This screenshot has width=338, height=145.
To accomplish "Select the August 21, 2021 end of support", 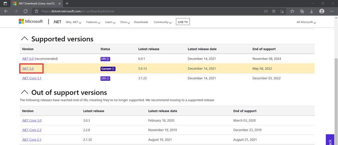I will (x=245, y=140).
